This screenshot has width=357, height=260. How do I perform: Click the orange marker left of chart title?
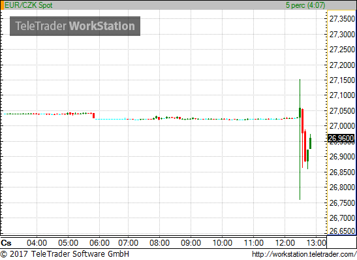click(x=2, y=5)
